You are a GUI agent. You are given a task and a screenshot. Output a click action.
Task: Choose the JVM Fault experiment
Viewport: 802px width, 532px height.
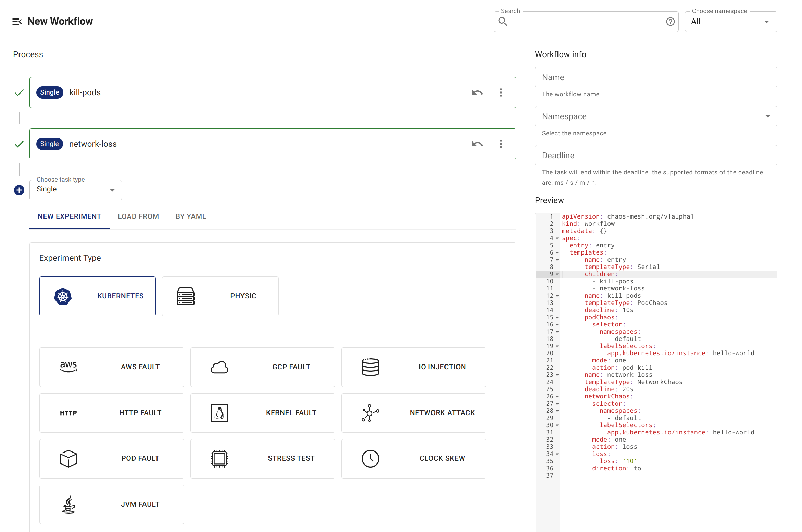tap(112, 504)
